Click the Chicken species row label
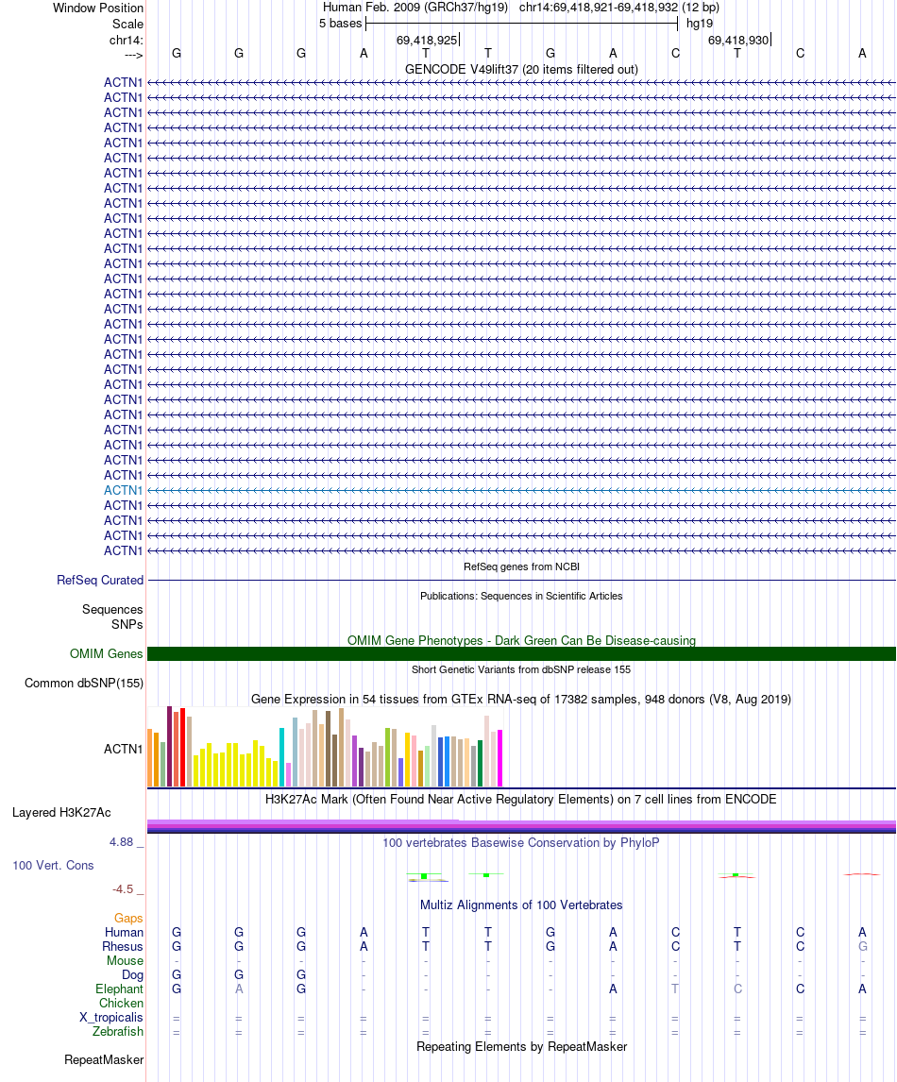This screenshot has height=1082, width=897. coord(121,1004)
